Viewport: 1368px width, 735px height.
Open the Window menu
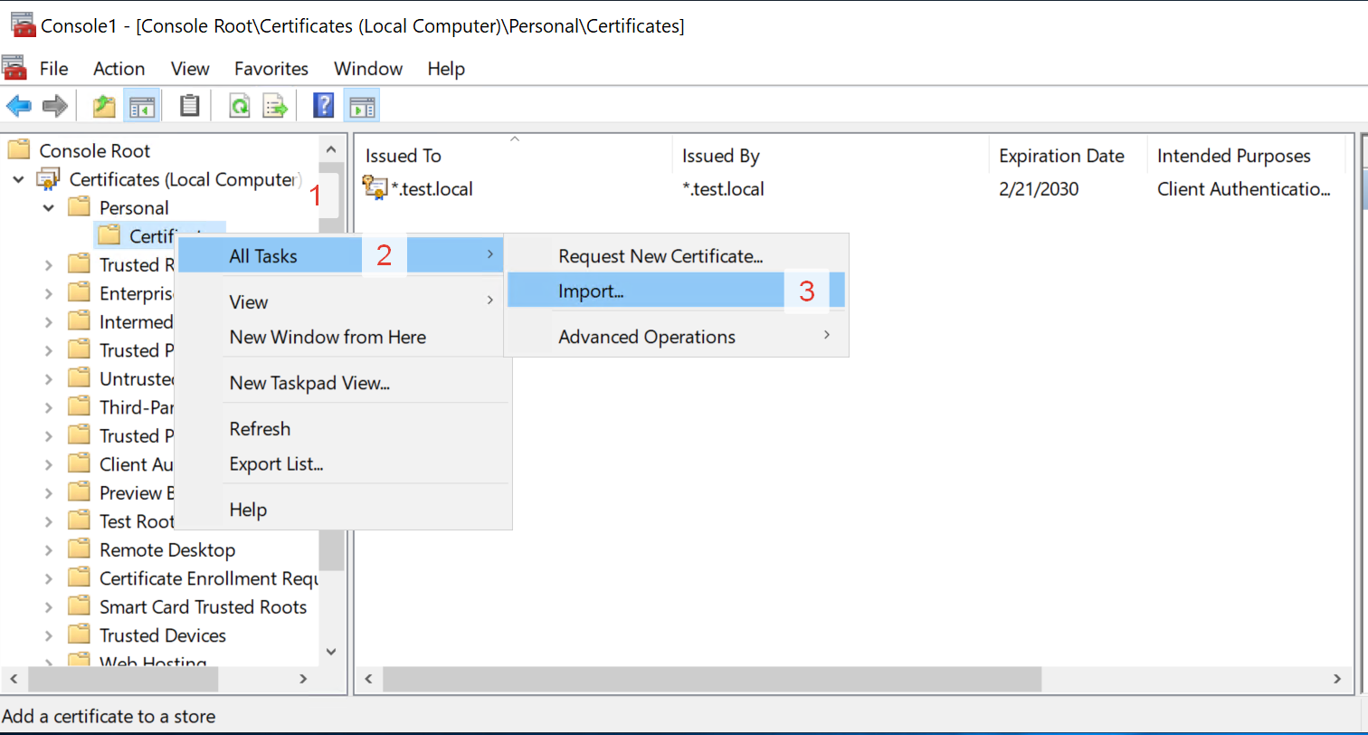368,69
